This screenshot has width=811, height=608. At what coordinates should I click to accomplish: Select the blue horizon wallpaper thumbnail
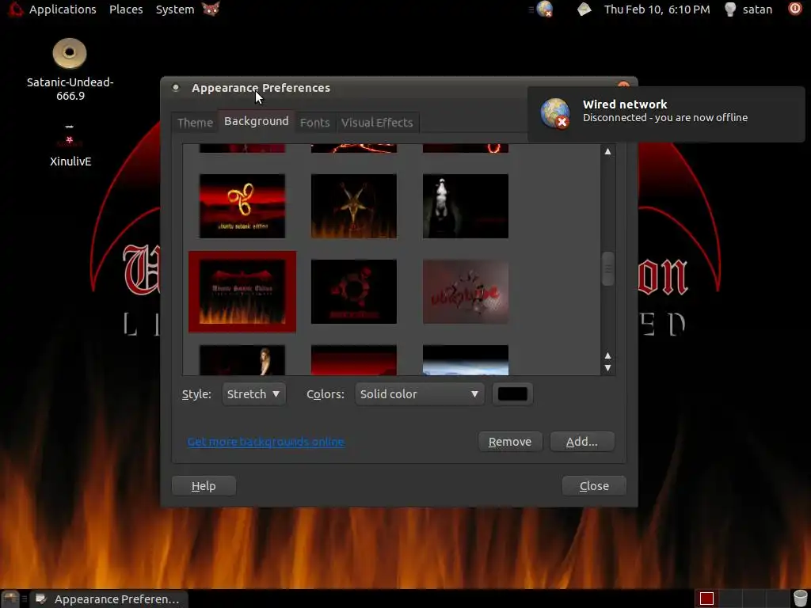pos(466,360)
